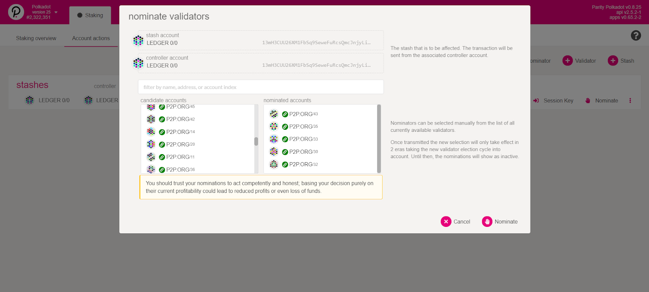649x292 pixels.
Task: Click the controller account identicon in dialog
Action: point(138,63)
